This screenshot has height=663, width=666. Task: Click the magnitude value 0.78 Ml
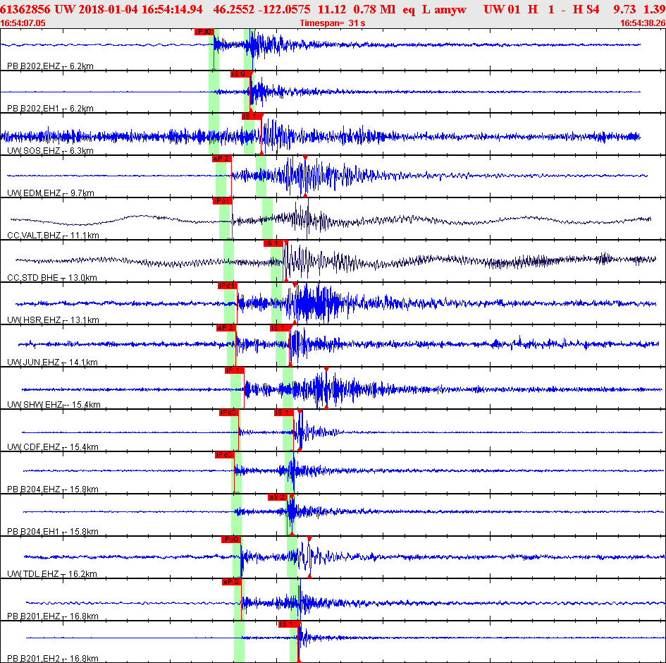374,9
